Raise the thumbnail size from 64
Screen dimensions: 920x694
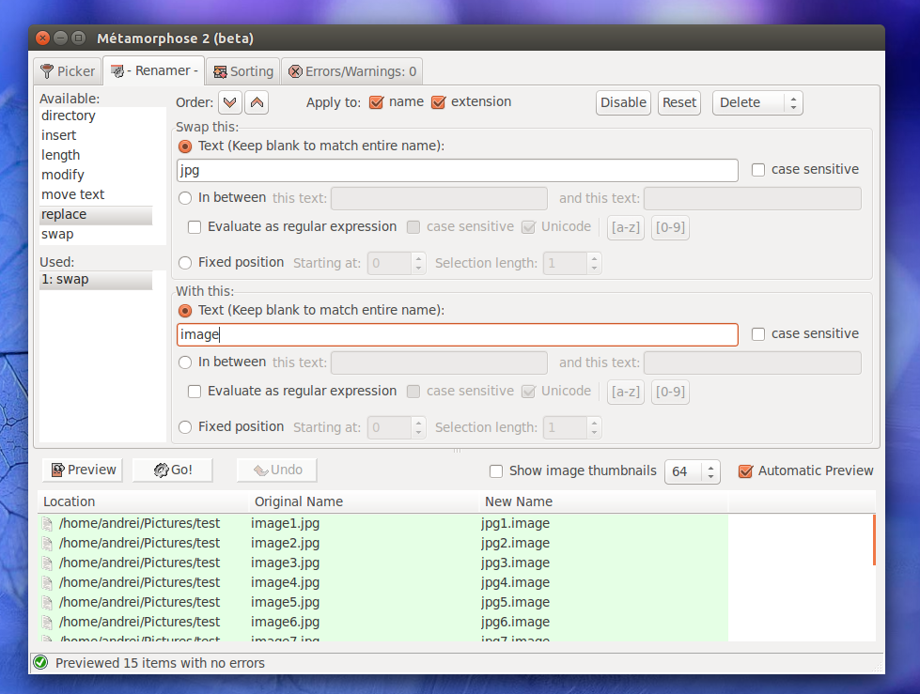point(712,466)
